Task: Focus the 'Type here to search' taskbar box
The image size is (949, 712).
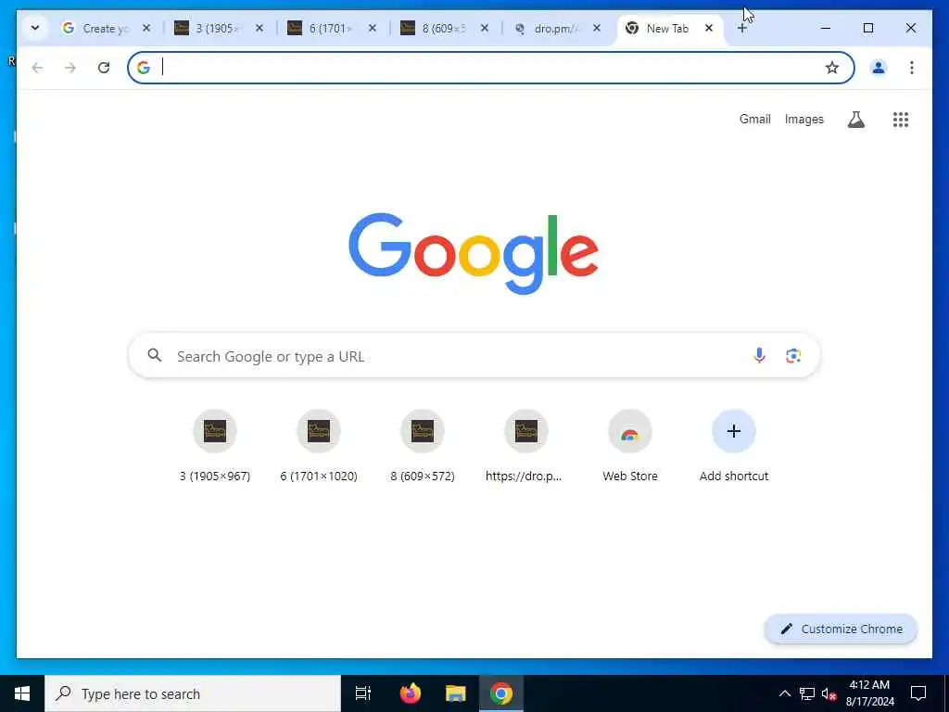Action: tap(193, 693)
